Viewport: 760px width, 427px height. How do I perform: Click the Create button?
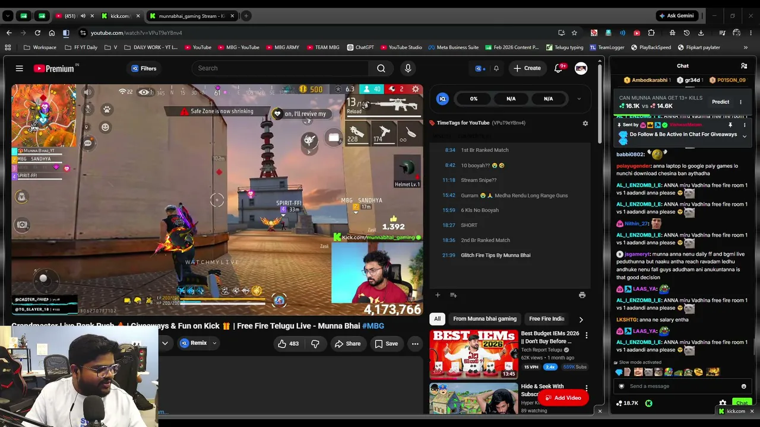[x=527, y=68]
